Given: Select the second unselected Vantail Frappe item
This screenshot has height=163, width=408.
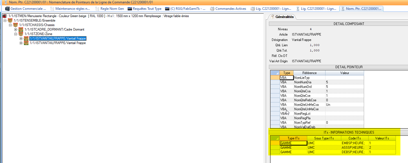Looking at the screenshot, I should click(57, 43).
